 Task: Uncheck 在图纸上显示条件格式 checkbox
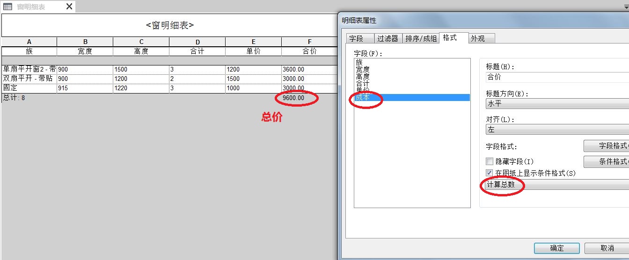[490, 173]
